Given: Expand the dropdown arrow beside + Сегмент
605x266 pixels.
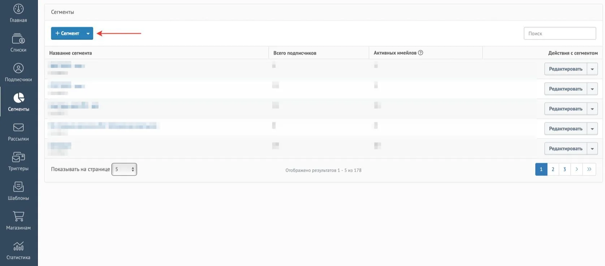Looking at the screenshot, I should [x=88, y=33].
